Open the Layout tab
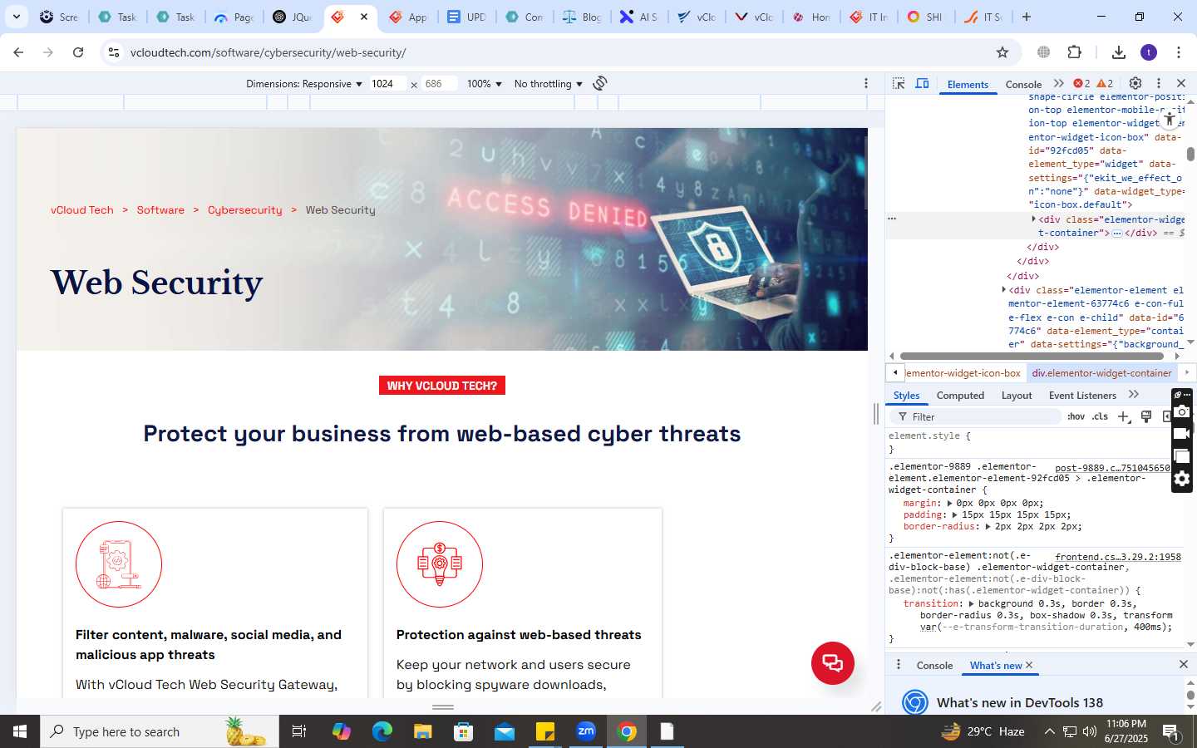The width and height of the screenshot is (1197, 748). pyautogui.click(x=1017, y=396)
